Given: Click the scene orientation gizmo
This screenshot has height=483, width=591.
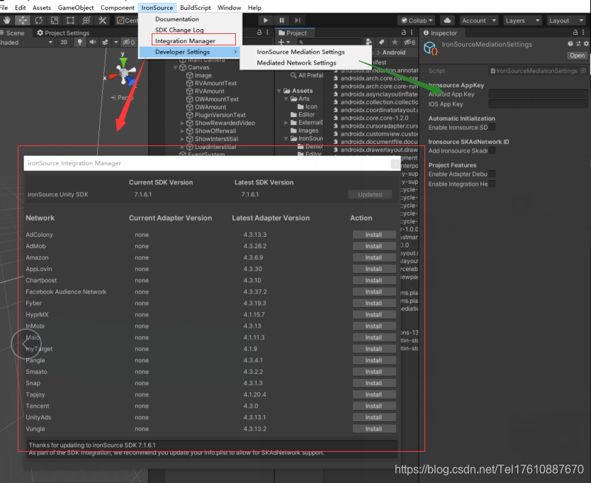Looking at the screenshot, I should tap(123, 72).
